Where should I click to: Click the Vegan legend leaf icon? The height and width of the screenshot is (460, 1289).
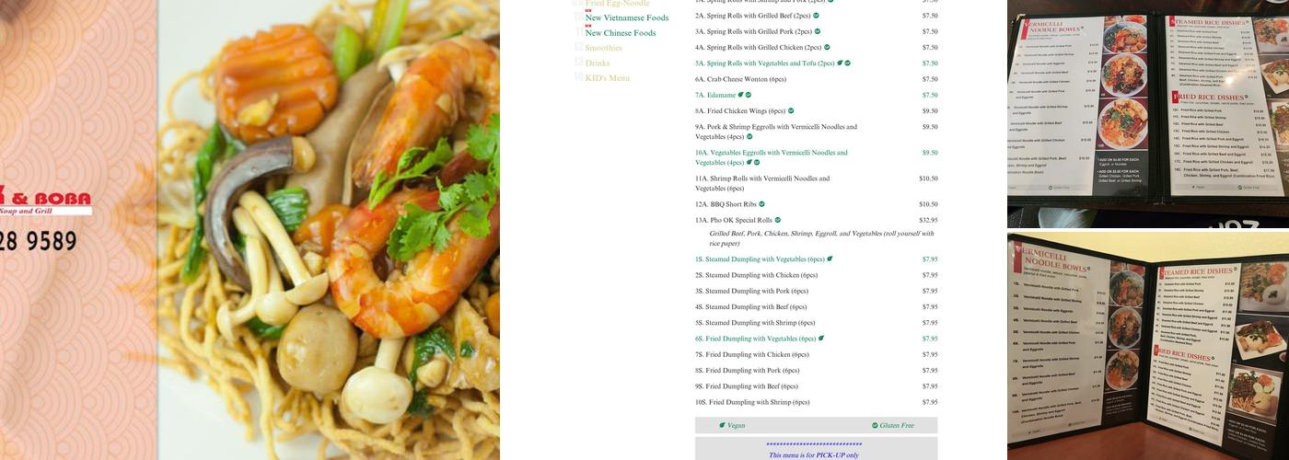(723, 425)
